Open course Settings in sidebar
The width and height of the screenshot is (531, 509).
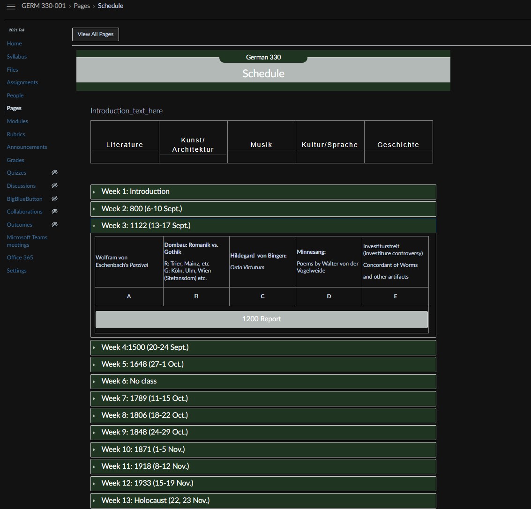click(x=16, y=271)
